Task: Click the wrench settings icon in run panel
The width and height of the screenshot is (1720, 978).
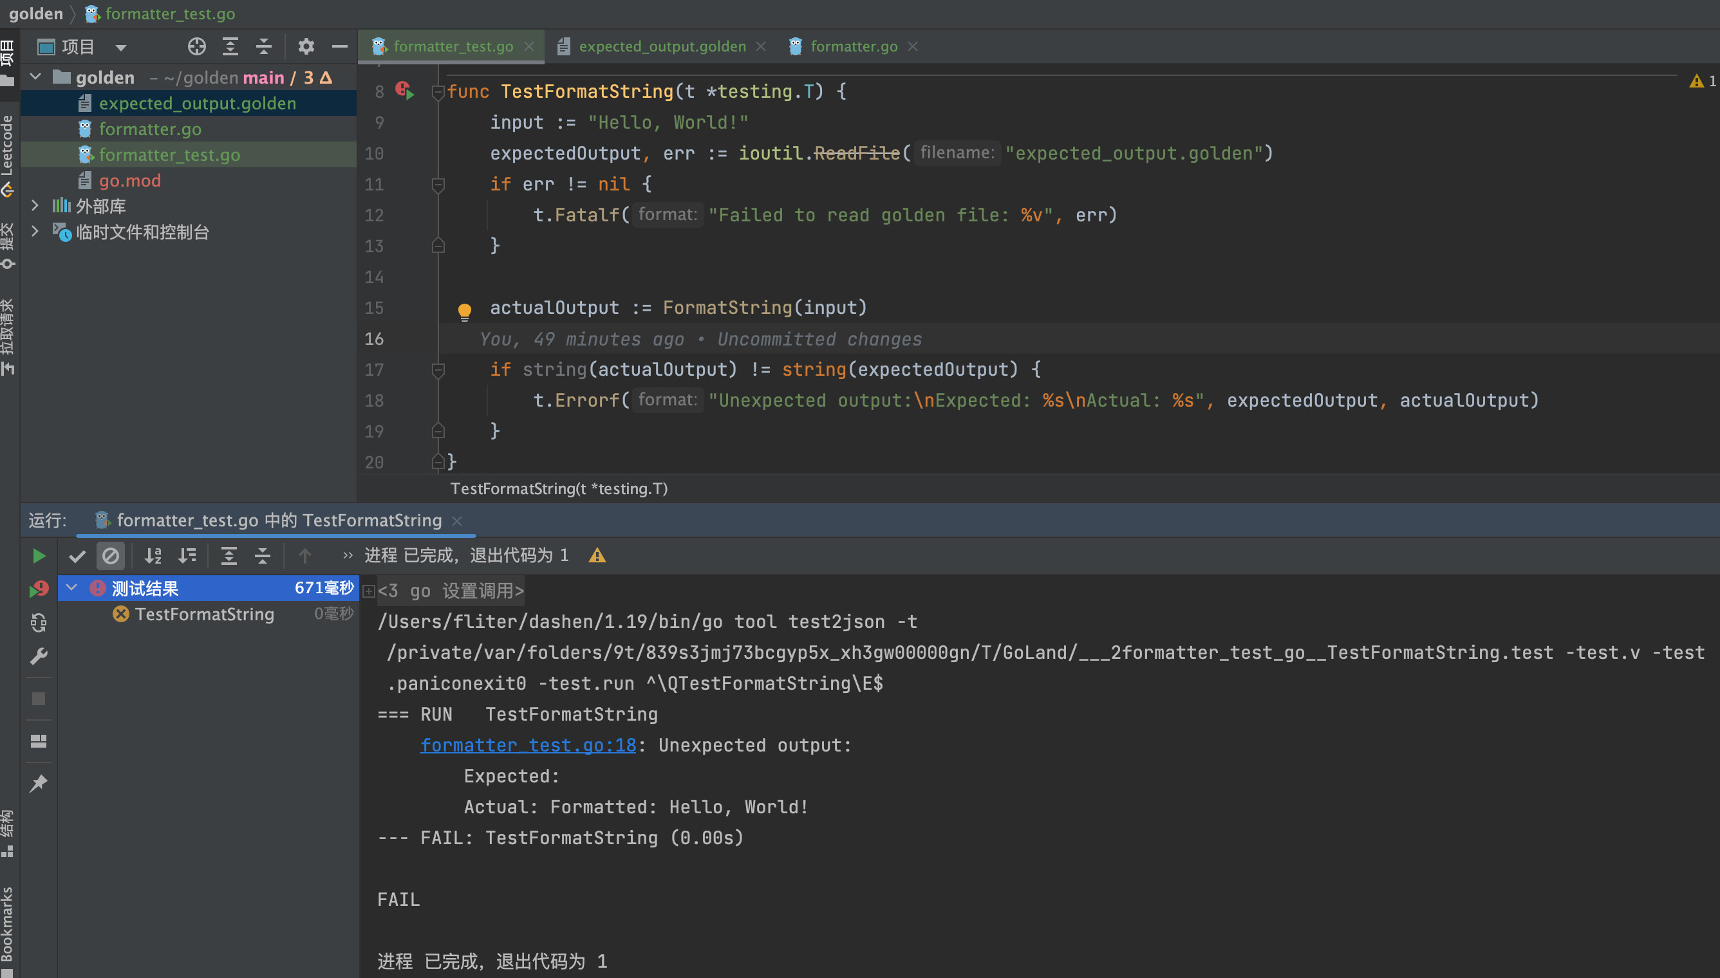Action: pos(39,656)
